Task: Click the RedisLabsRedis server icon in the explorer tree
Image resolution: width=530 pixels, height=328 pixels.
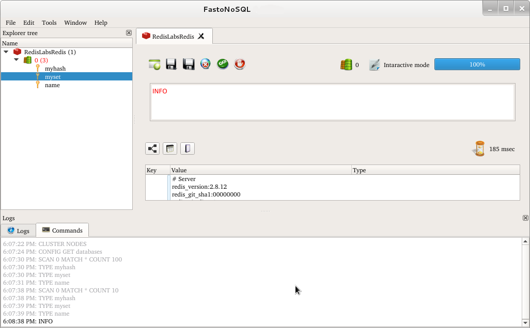Action: click(17, 52)
